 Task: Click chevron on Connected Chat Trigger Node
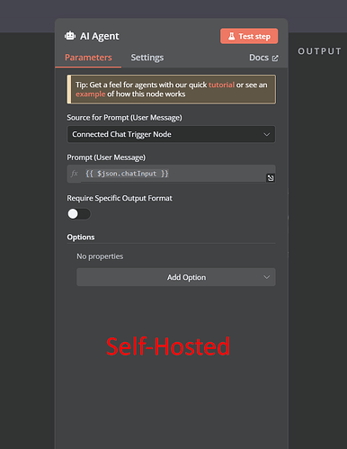coord(266,134)
